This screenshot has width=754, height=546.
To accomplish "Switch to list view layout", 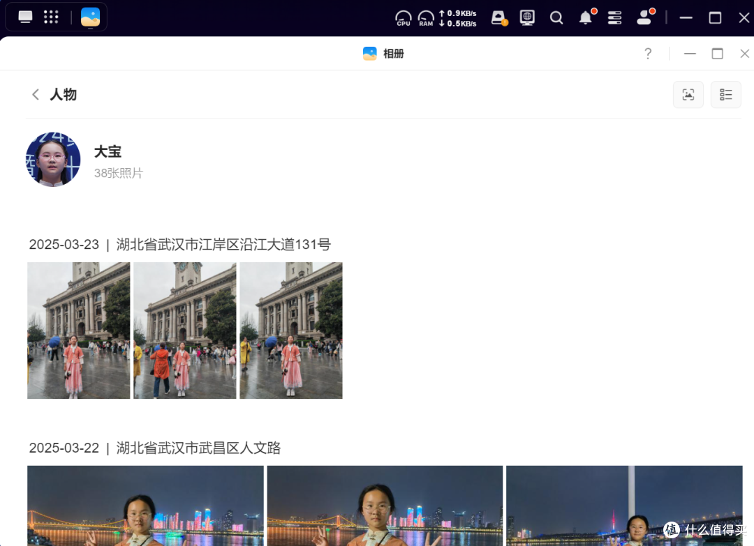I will tap(725, 95).
